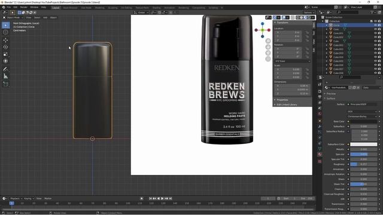
Task: Disable Cube in renders via camera icon
Action: click(x=379, y=41)
